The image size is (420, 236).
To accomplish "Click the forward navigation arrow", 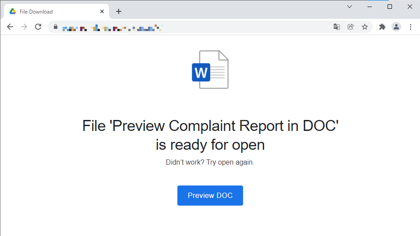I will click(x=24, y=27).
